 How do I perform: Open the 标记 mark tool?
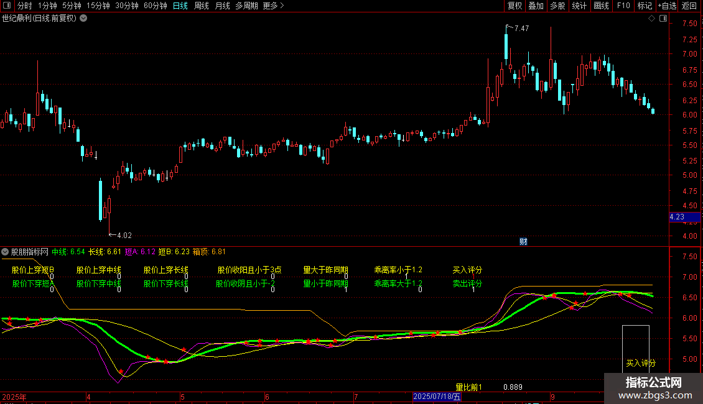pos(645,6)
